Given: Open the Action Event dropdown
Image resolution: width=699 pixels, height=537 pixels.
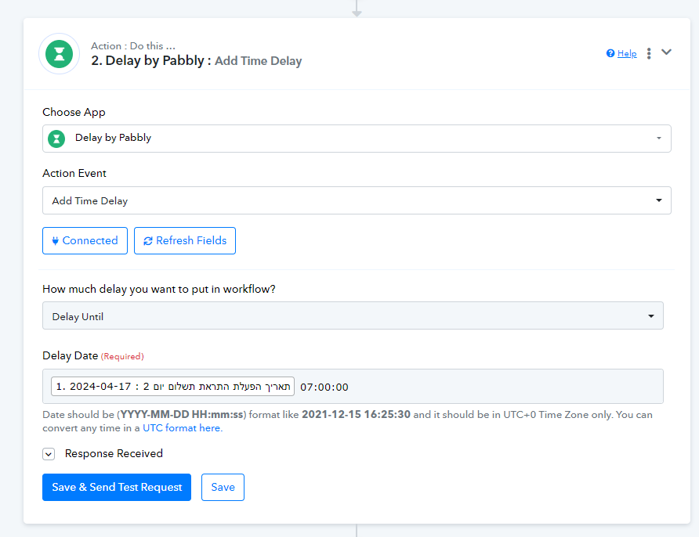Looking at the screenshot, I should coord(357,200).
